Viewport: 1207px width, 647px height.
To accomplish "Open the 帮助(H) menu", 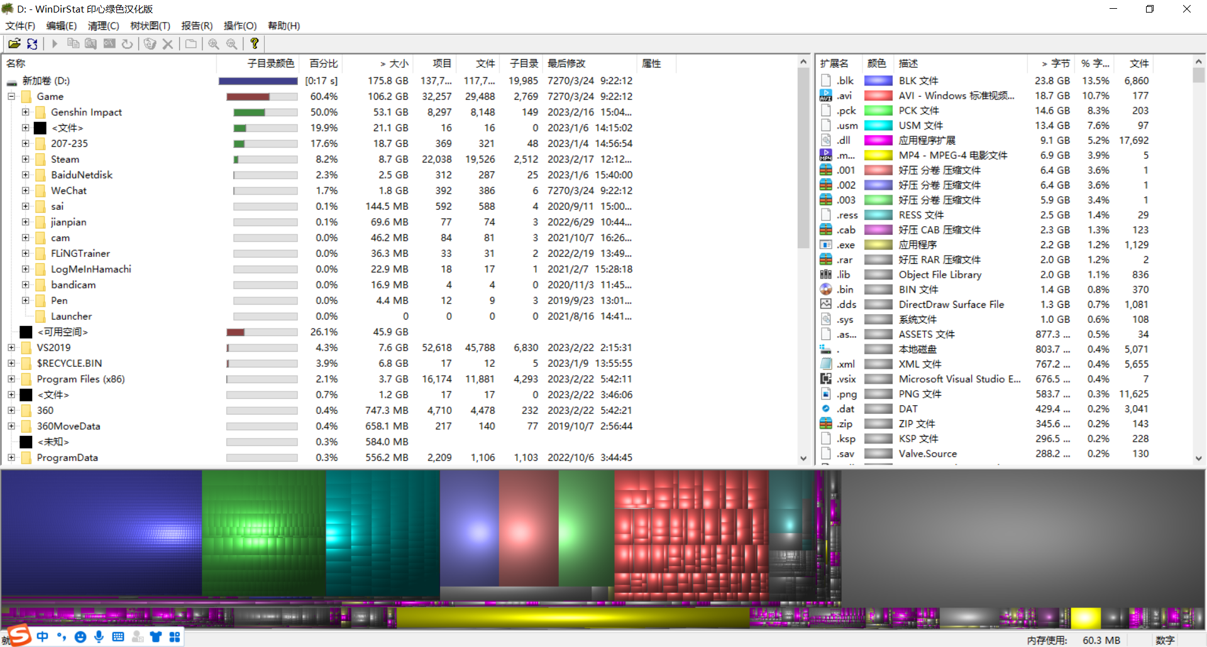I will point(284,26).
